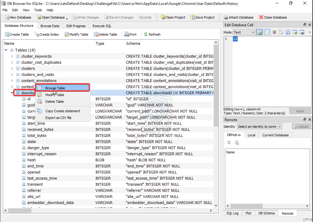Click the window-with-chain-link icon in cell editor
Viewport: 313px width, 222px height.
302,32
